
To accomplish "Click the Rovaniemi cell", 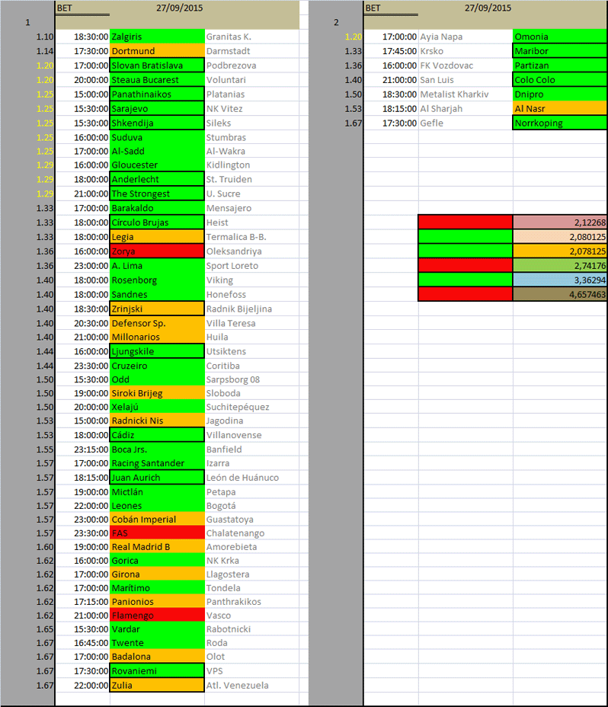I will pos(157,671).
